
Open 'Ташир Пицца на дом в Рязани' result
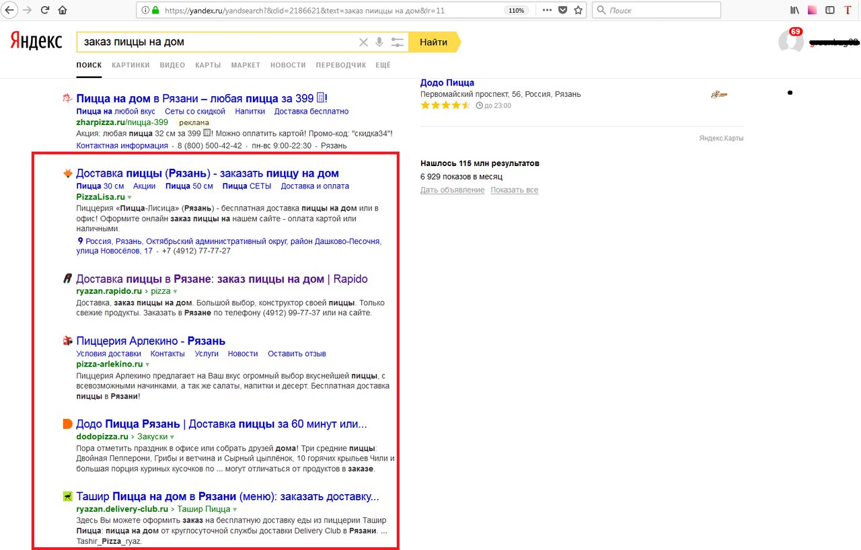(x=227, y=497)
